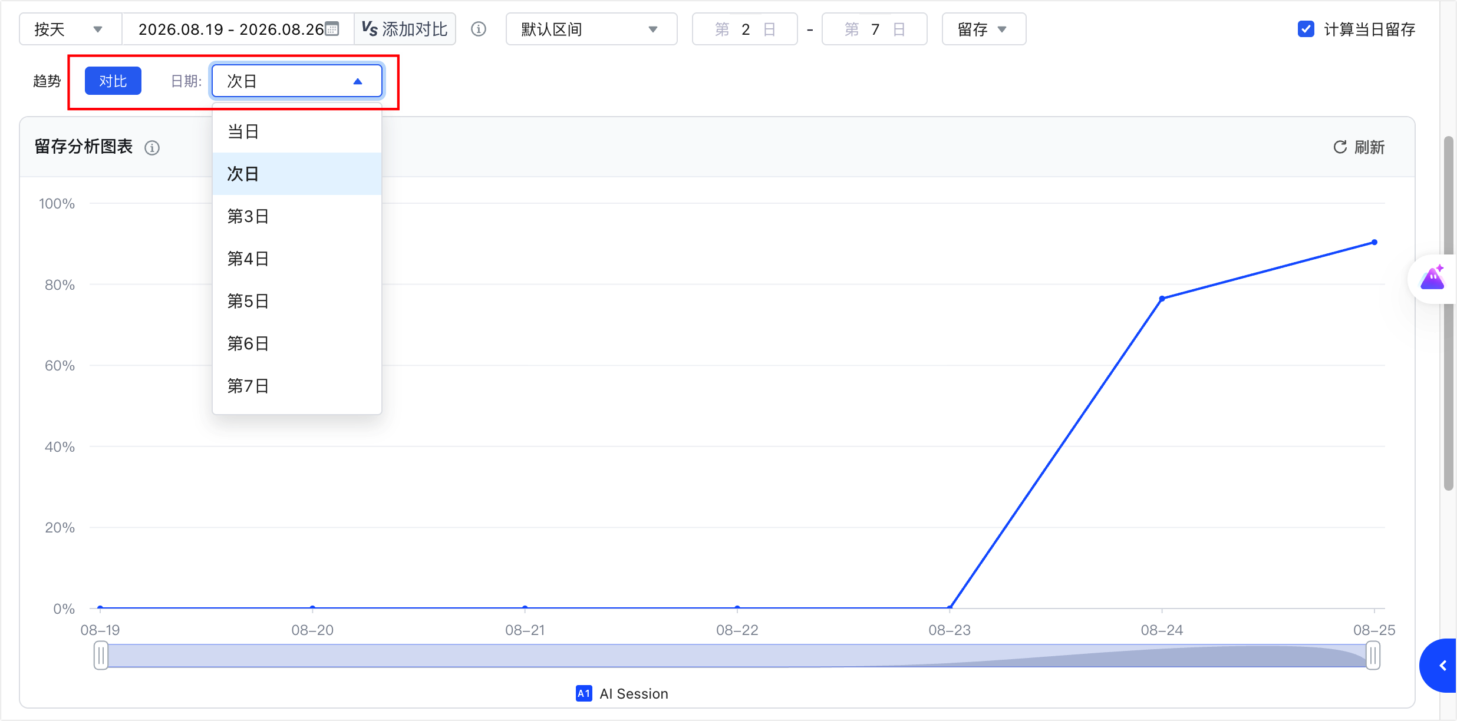Click the end day input showing 7

coord(875,29)
